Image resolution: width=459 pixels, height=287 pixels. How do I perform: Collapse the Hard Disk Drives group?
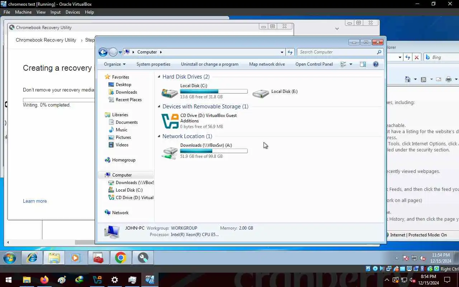[x=159, y=77]
